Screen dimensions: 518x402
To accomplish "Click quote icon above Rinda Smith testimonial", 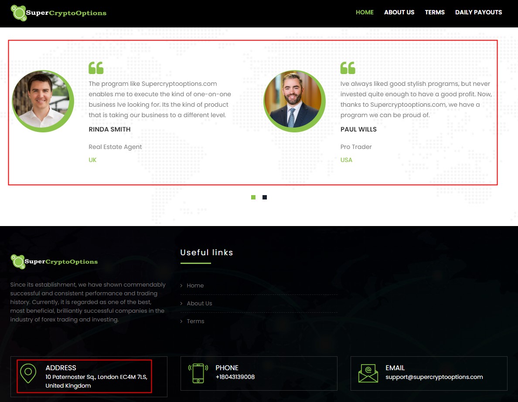I will [x=96, y=68].
